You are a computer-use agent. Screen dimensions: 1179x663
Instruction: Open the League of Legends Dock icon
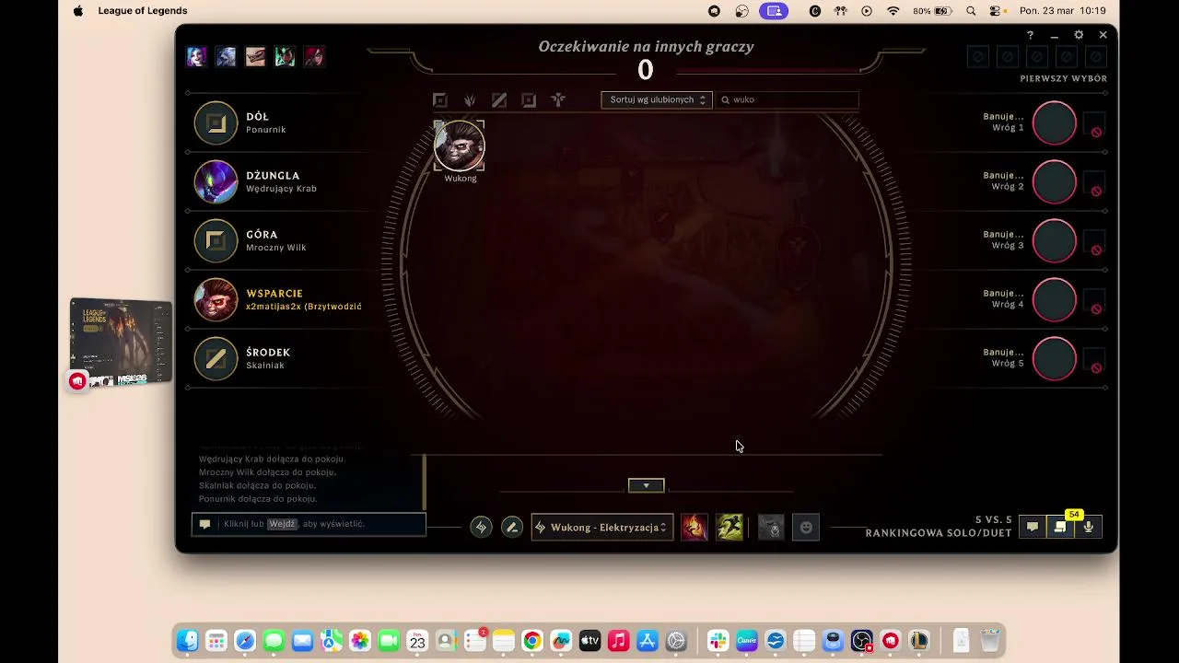coord(918,640)
